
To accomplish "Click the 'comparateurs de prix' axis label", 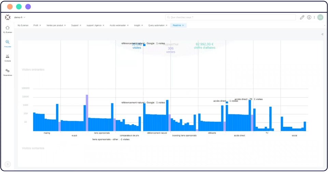I will pos(129,136).
